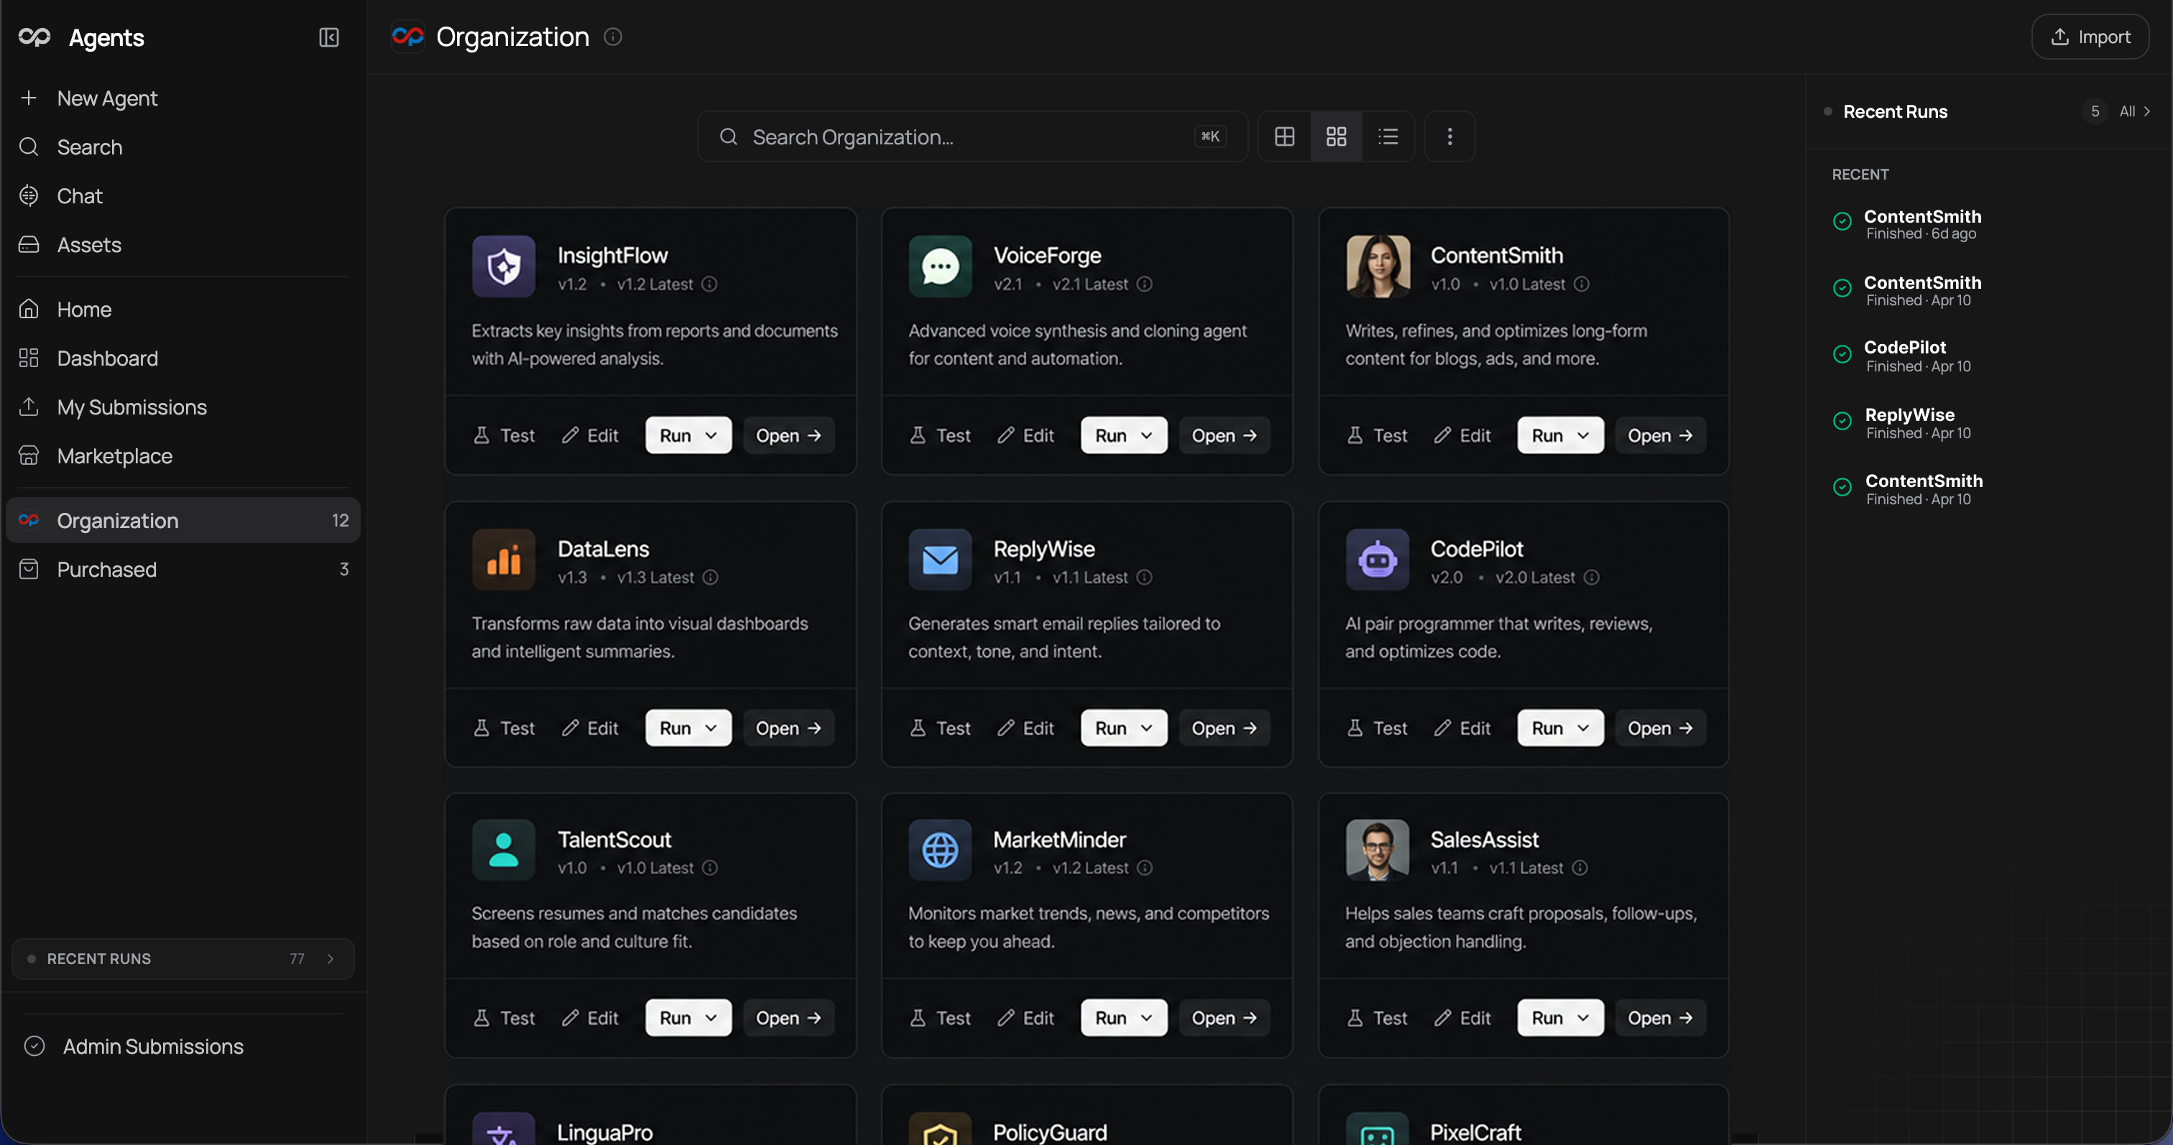Click the InsightFlow shield agent icon
The image size is (2173, 1145).
pyautogui.click(x=504, y=266)
